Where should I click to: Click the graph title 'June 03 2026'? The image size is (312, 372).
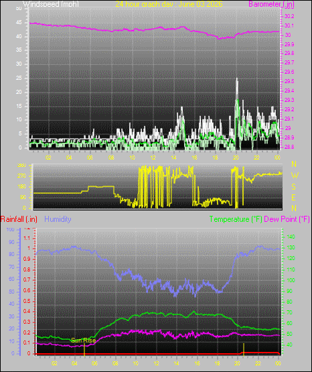click(200, 4)
